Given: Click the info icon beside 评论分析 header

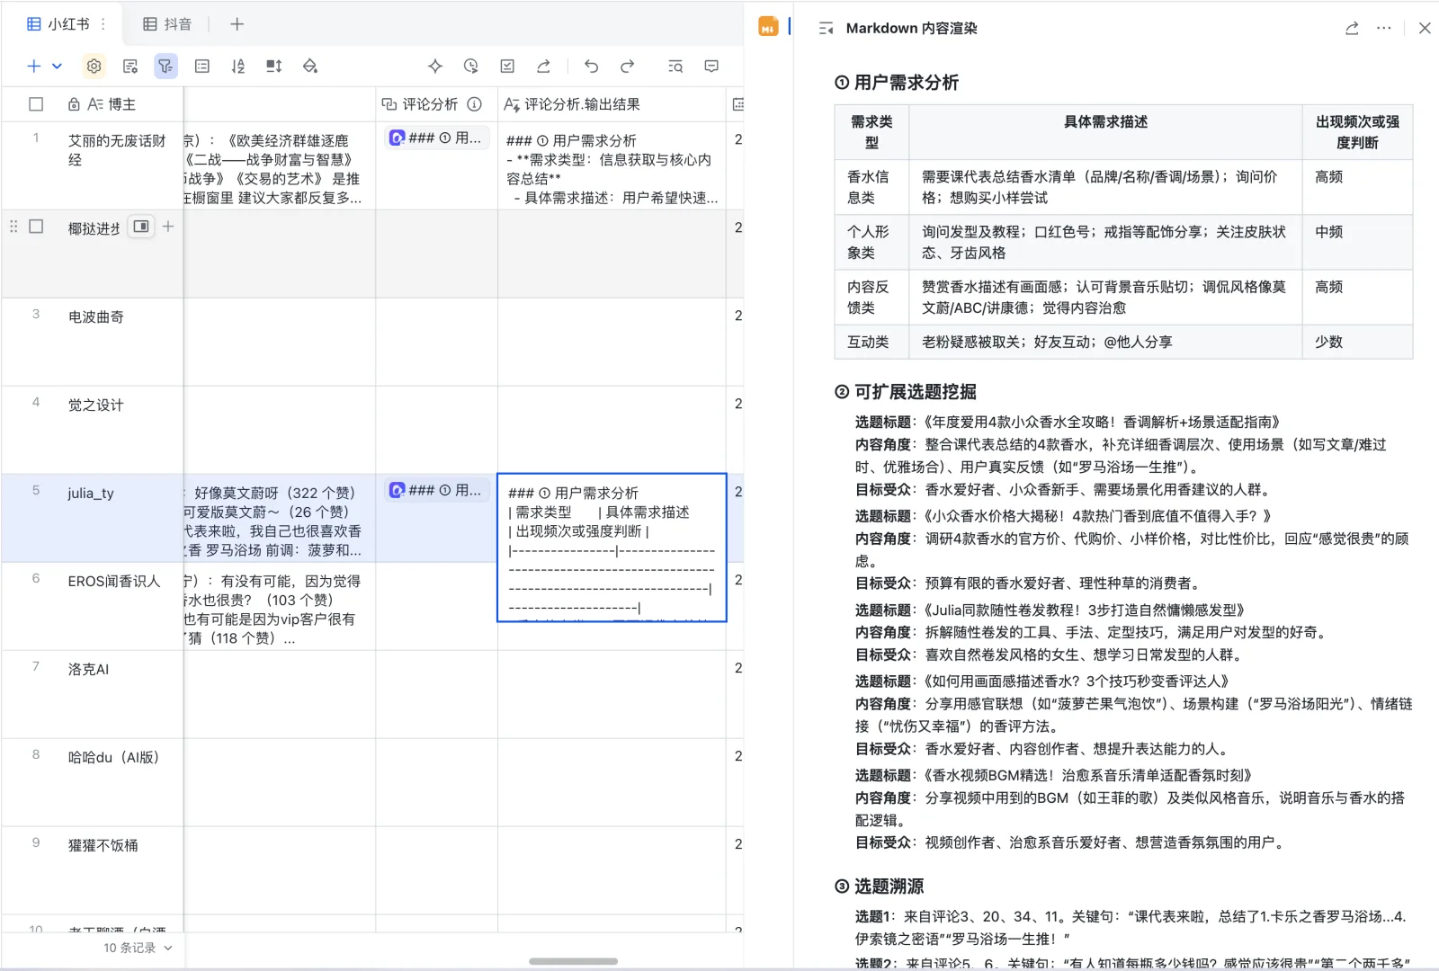Looking at the screenshot, I should (x=475, y=104).
